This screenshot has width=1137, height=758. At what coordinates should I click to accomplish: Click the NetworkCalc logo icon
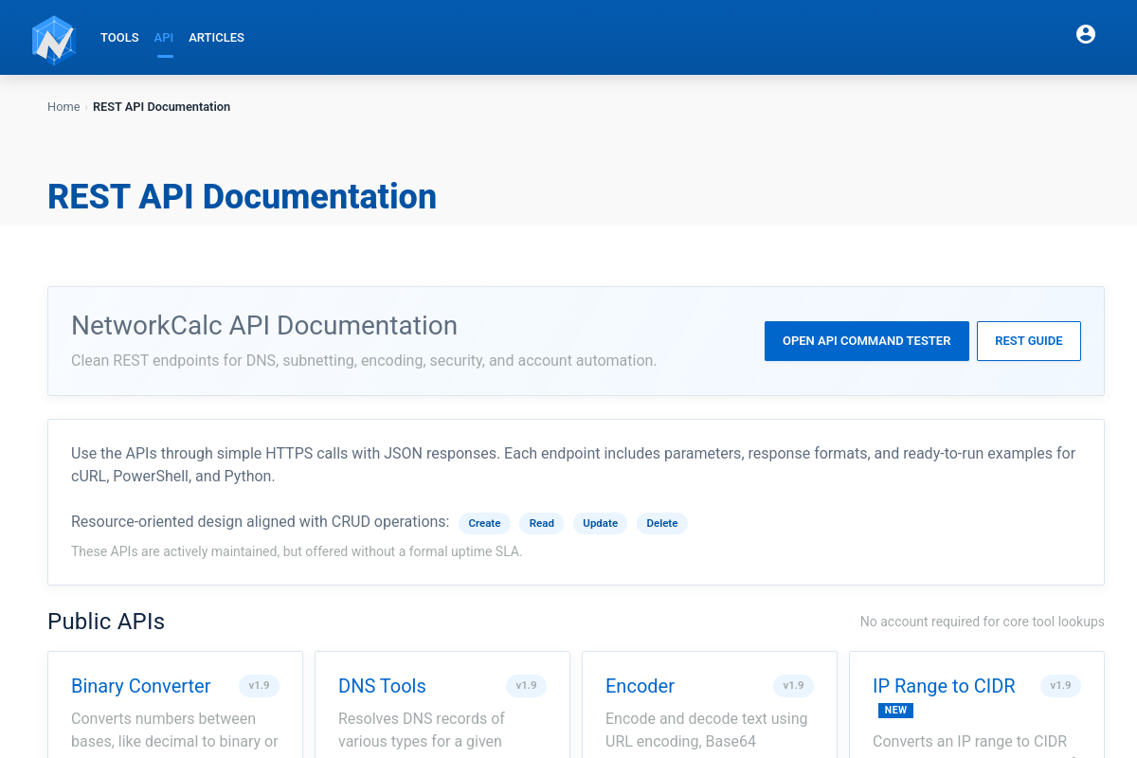click(53, 39)
